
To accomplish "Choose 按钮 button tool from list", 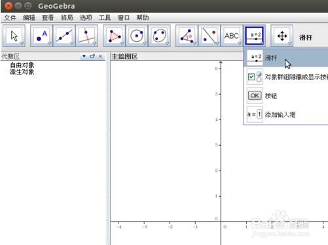I will pos(286,95).
